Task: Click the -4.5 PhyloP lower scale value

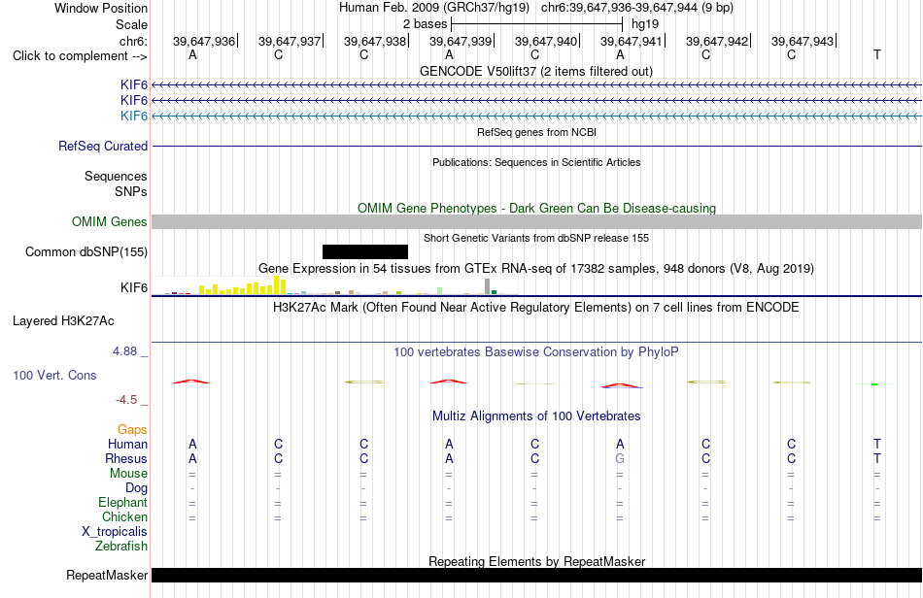Action: pos(126,400)
